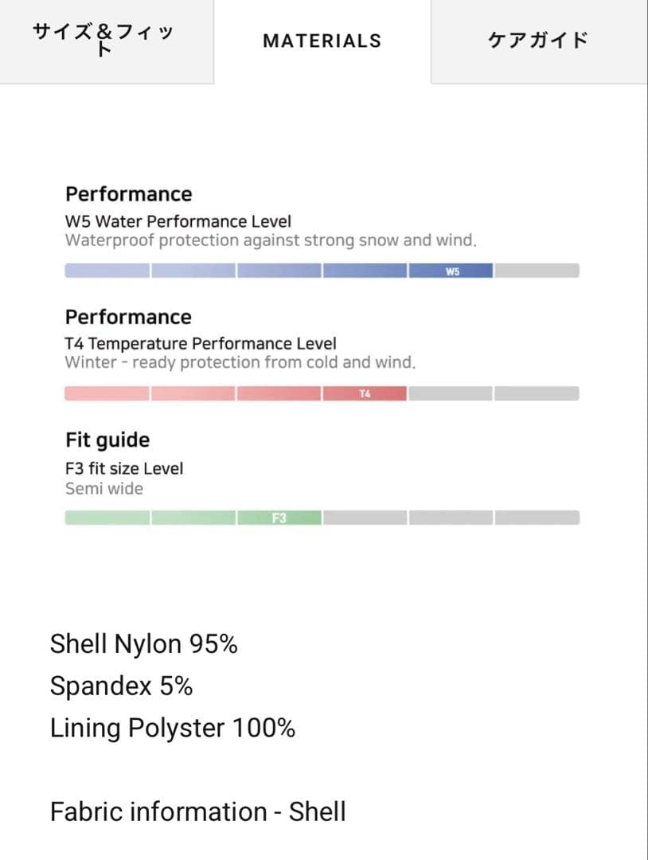This screenshot has height=860, width=648.
Task: Click the F3 segment on the fit bar
Action: [279, 518]
